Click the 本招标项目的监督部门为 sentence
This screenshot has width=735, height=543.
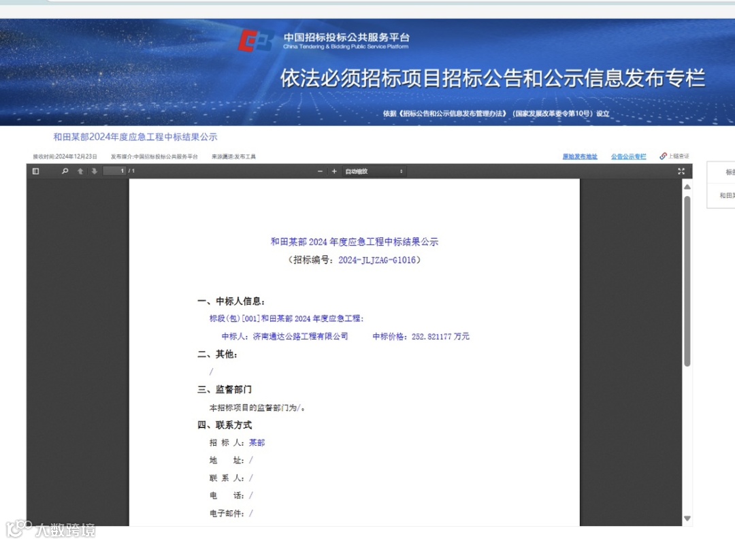pyautogui.click(x=257, y=408)
